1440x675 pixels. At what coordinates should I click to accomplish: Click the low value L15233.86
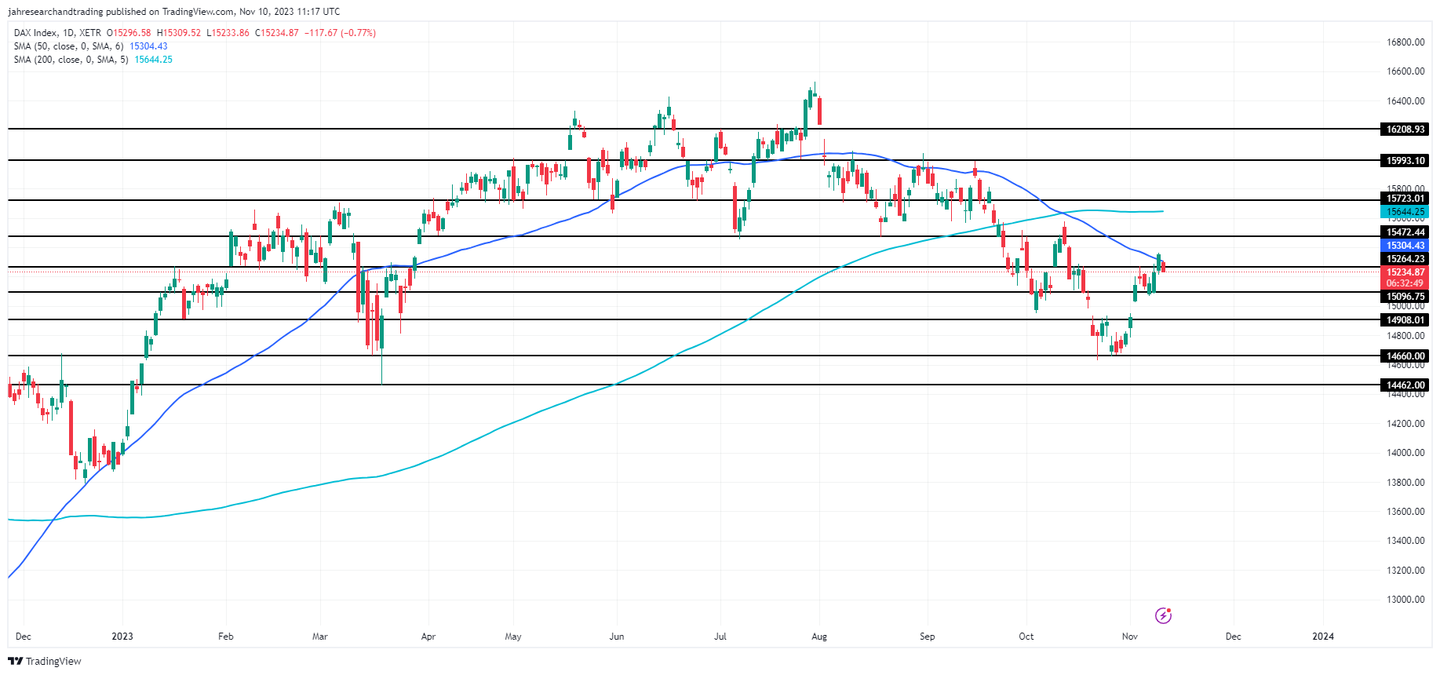pos(228,33)
